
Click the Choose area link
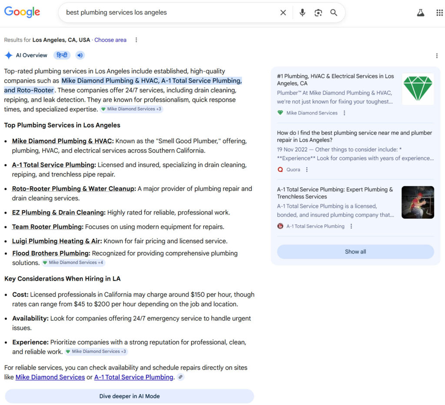pos(110,40)
